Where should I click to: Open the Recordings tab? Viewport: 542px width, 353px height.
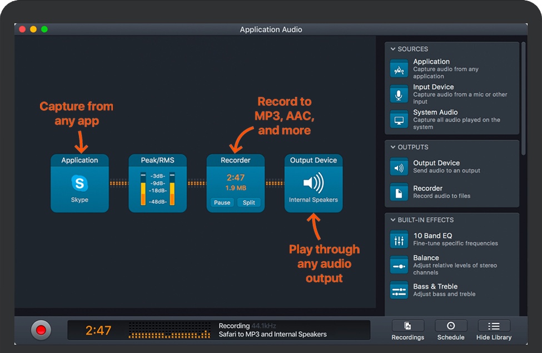click(407, 330)
